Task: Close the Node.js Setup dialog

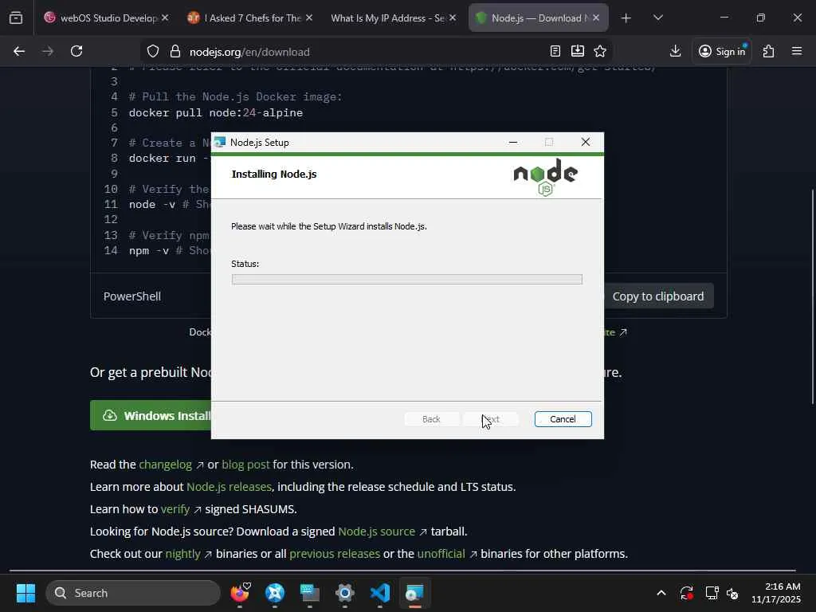Action: click(x=586, y=142)
